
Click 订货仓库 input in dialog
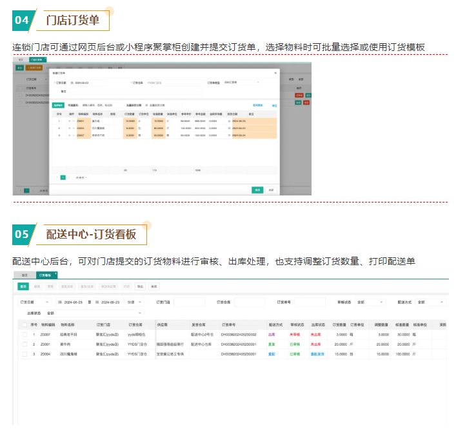[x=174, y=83]
